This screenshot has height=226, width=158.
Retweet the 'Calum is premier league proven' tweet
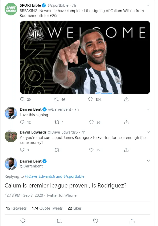[59, 221]
